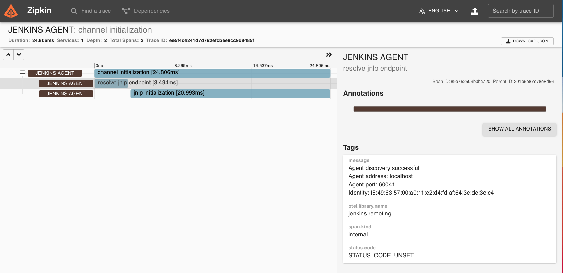Click the 0ms timeline tick label
This screenshot has width=563, height=273.
[100, 66]
